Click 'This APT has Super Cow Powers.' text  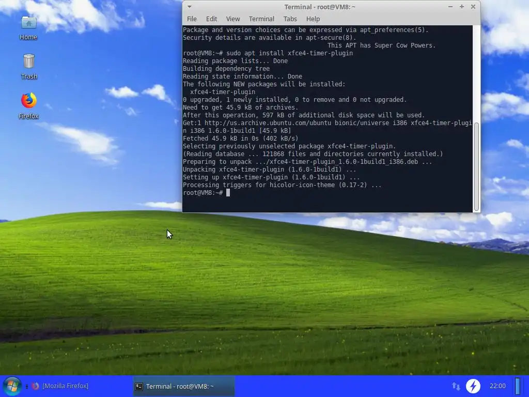tap(381, 45)
